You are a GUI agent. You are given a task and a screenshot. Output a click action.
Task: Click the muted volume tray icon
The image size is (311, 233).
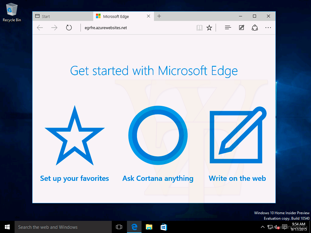pyautogui.click(x=277, y=227)
